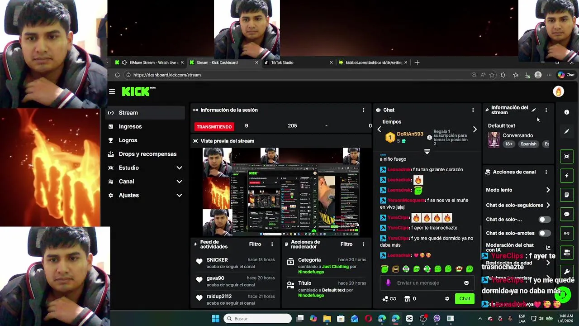Image resolution: width=579 pixels, height=326 pixels.
Task: Open a new browser tab
Action: [x=417, y=62]
